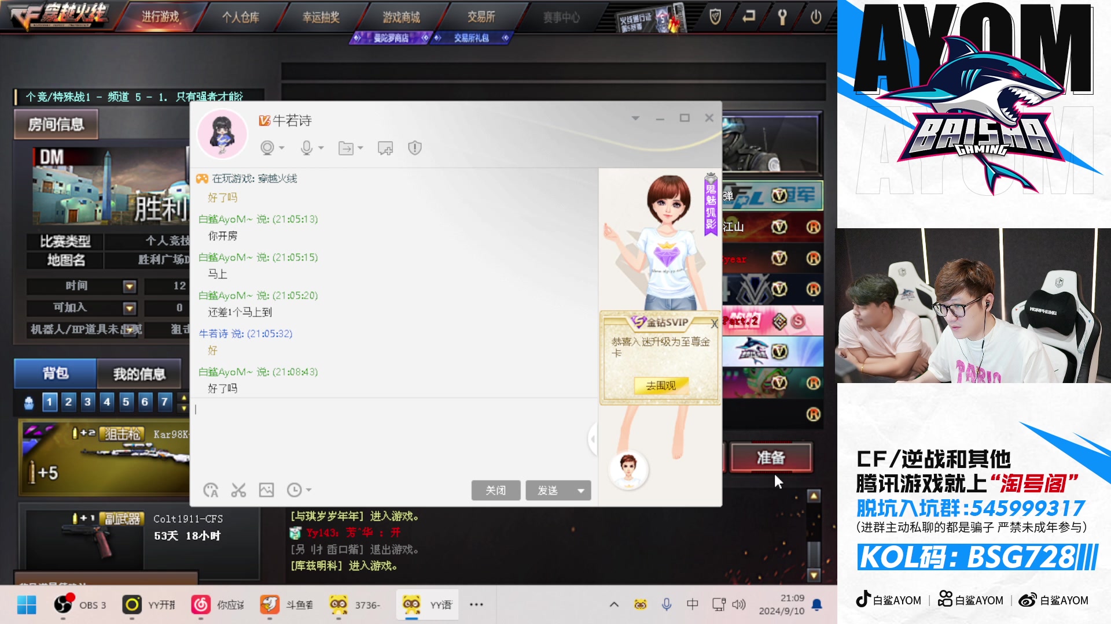Open the 交易所礼包 sub-menu link
This screenshot has height=624, width=1111.
[472, 38]
